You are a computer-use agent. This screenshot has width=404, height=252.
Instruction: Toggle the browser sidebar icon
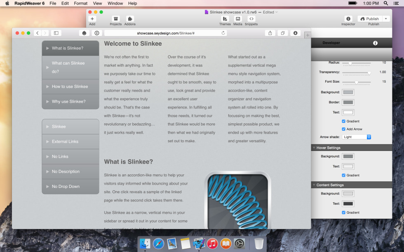point(56,33)
